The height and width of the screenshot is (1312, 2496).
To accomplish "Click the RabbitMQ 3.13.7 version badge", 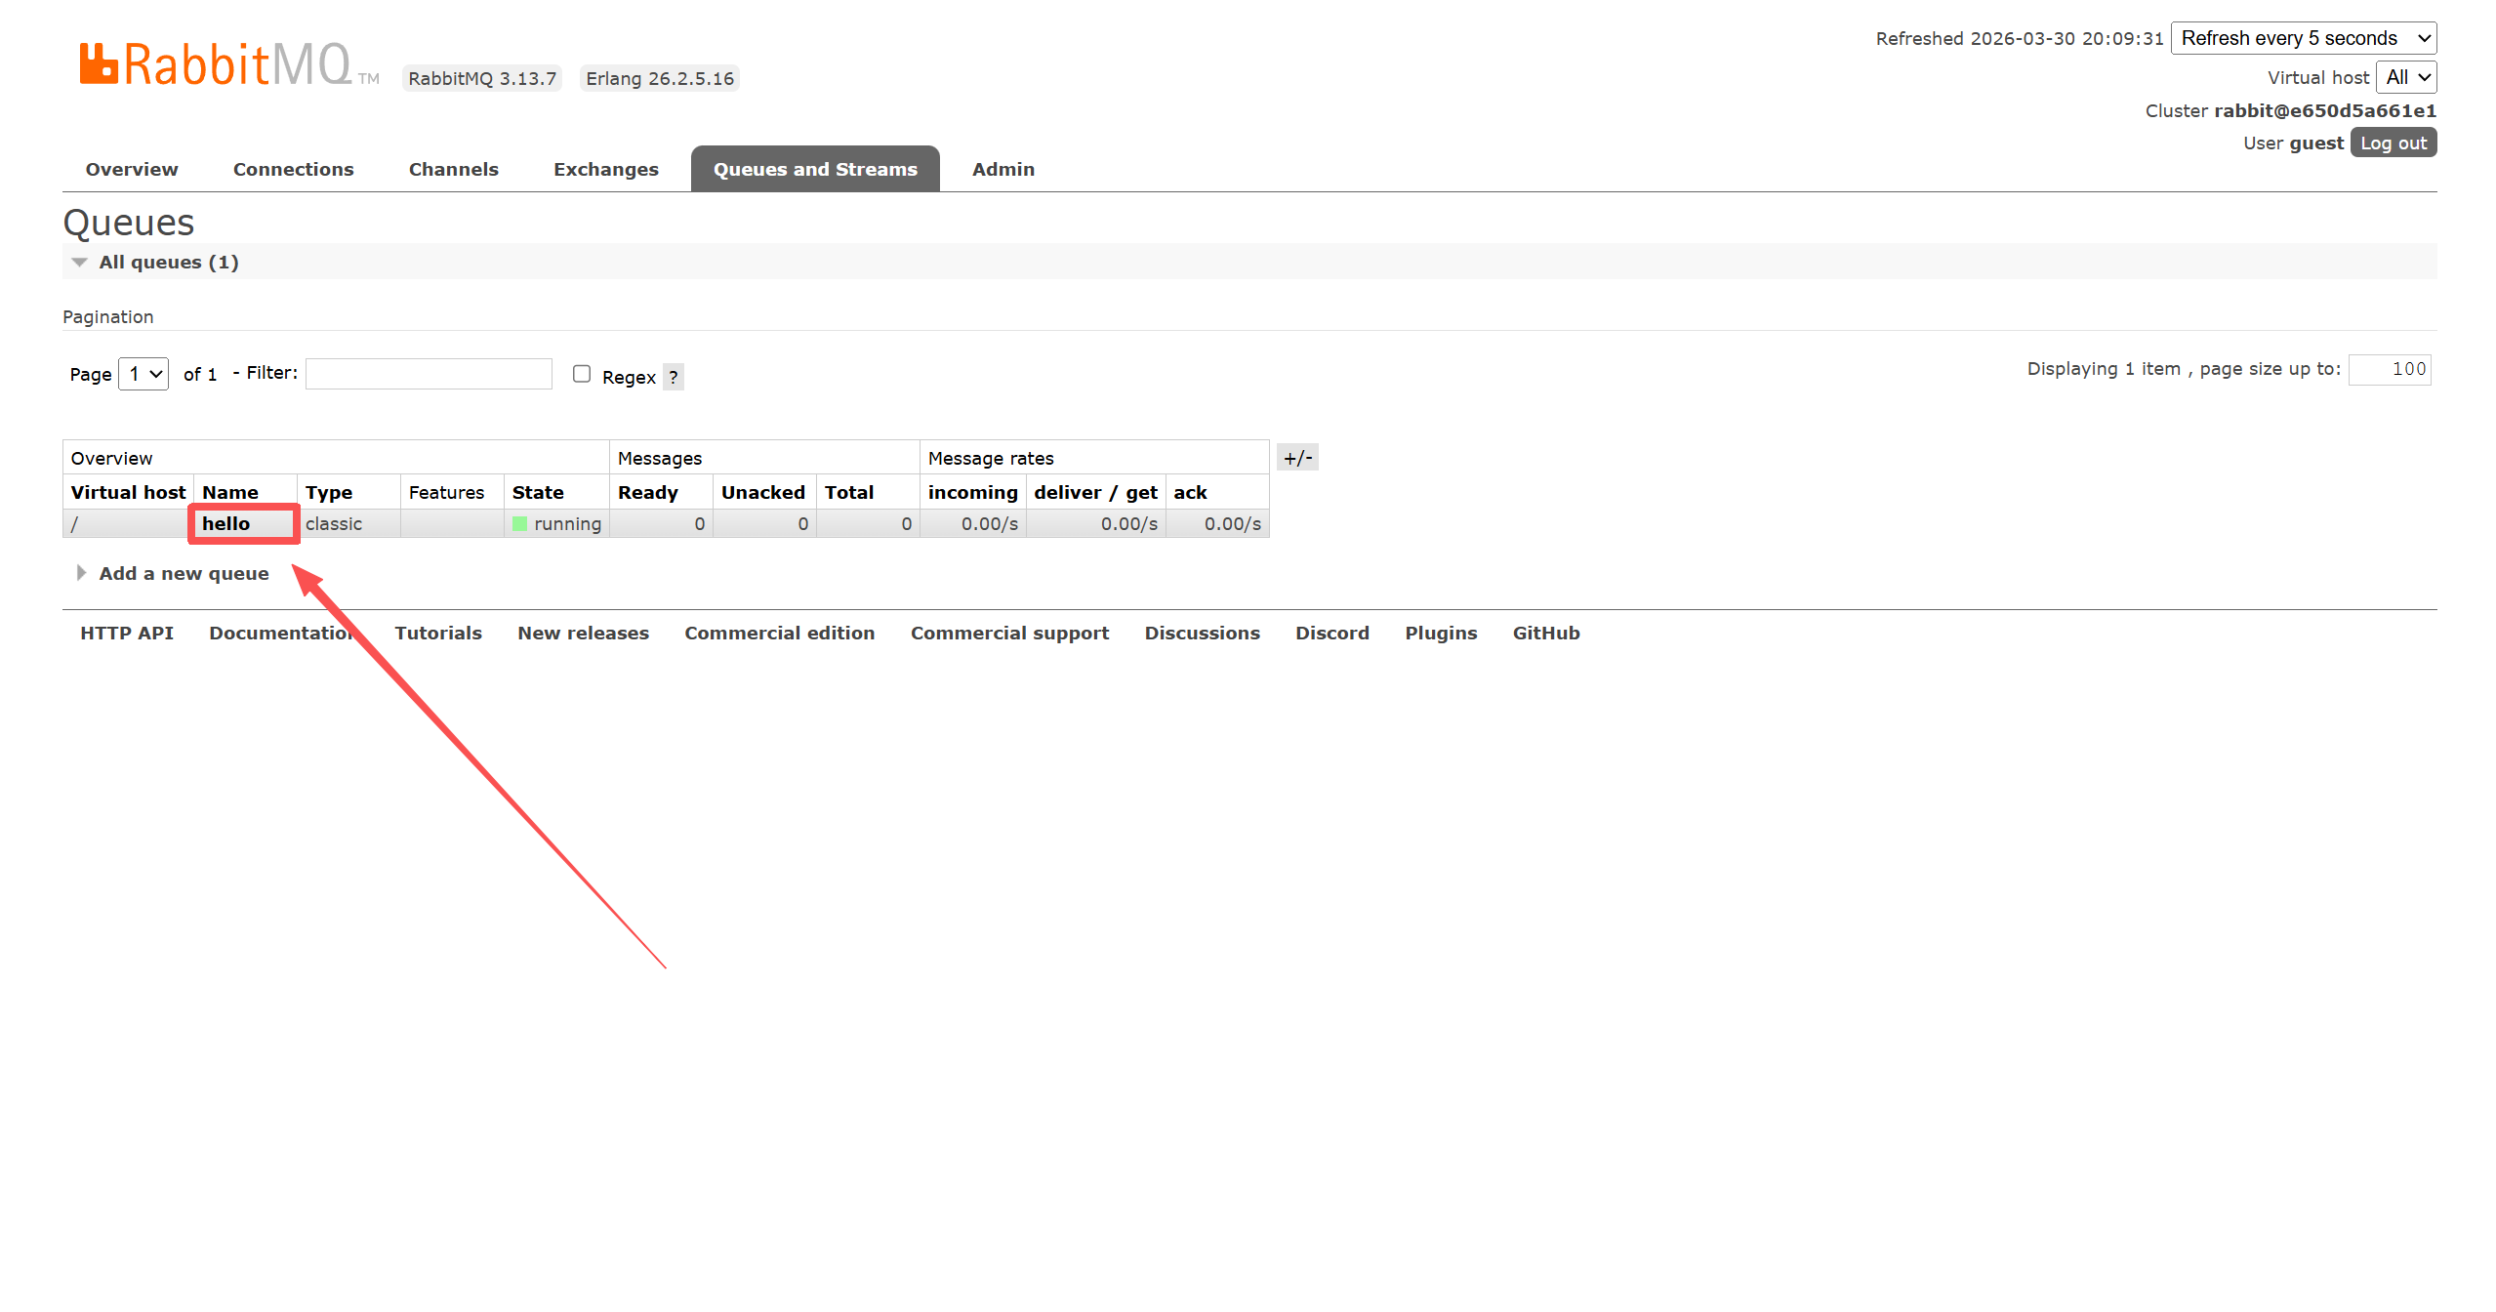I will click(x=482, y=78).
